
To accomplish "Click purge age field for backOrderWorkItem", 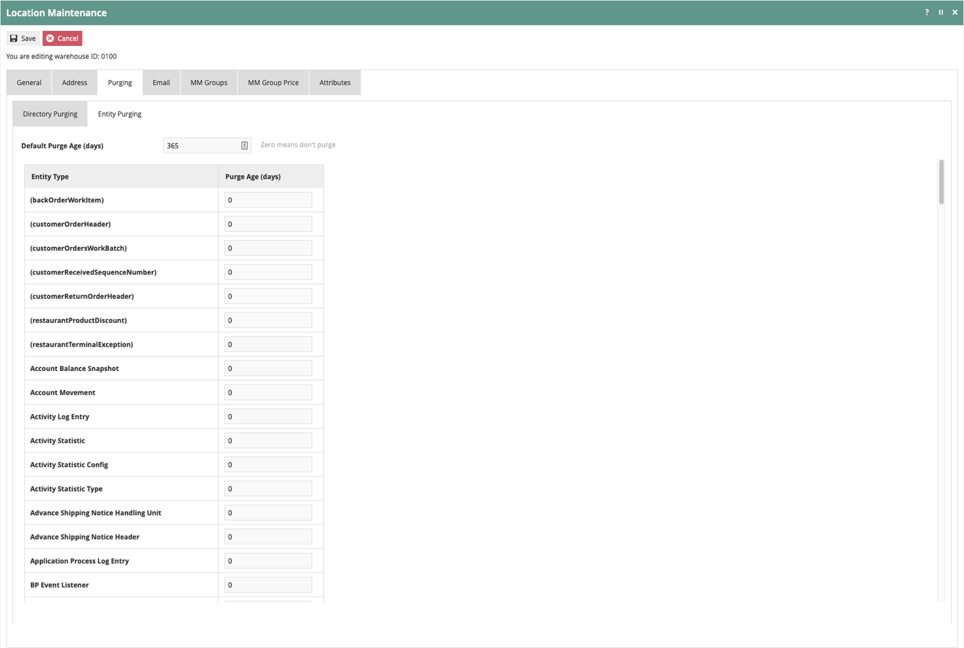I will coord(268,200).
